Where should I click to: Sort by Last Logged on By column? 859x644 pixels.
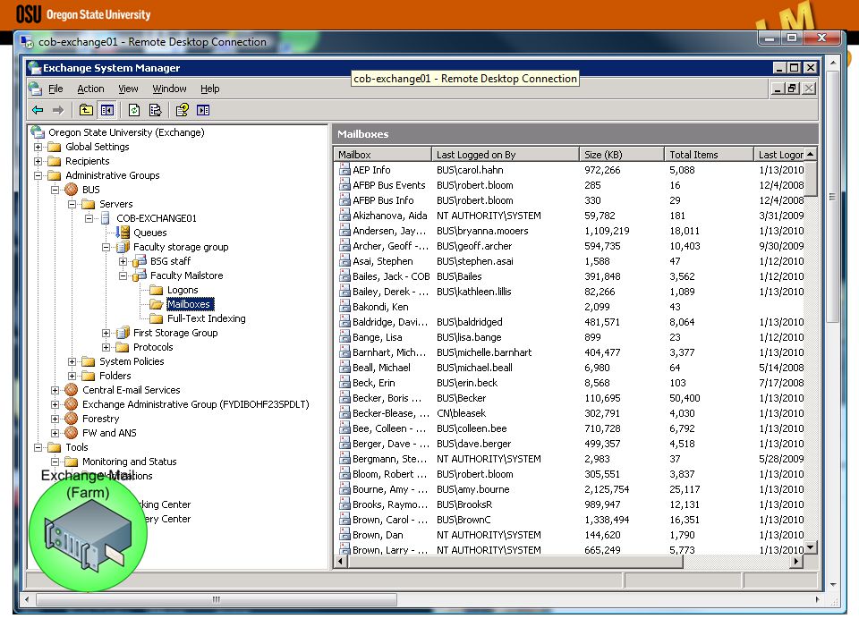pyautogui.click(x=505, y=155)
